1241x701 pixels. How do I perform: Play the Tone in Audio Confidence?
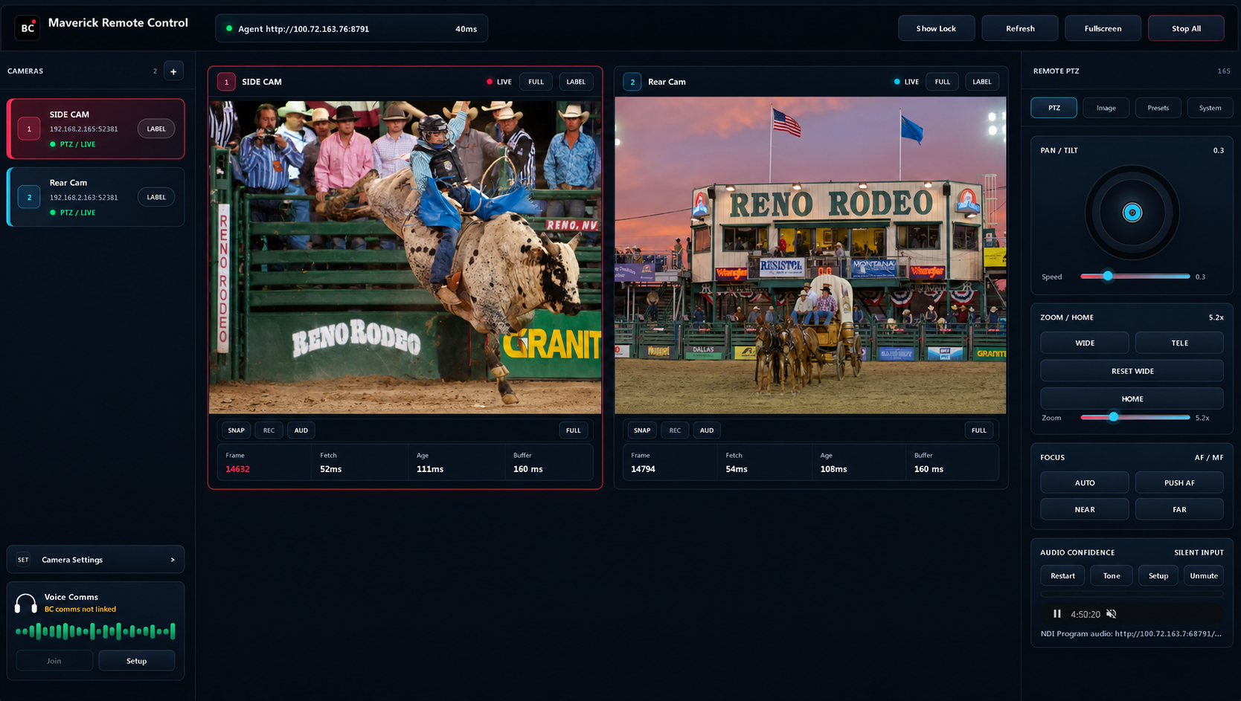(x=1112, y=576)
